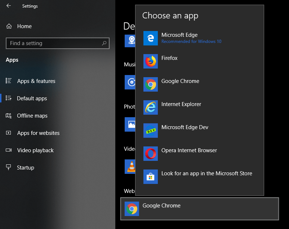Choose Microsoft Edge Dev in the list
The width and height of the screenshot is (289, 229).
200,131
